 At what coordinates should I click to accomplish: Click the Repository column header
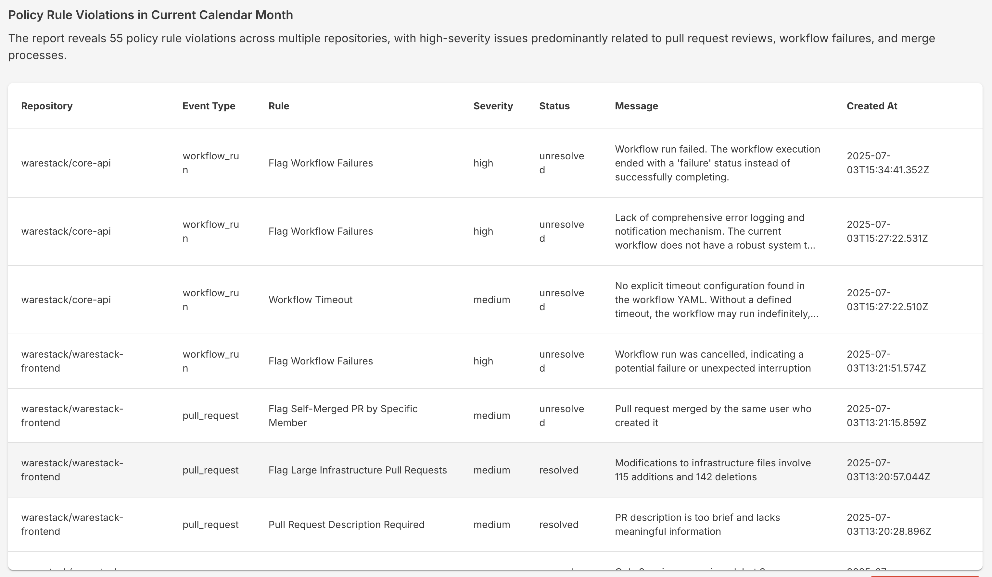[47, 106]
